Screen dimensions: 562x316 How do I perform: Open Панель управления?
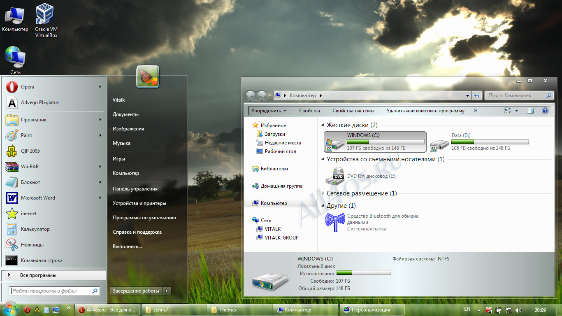click(x=135, y=189)
